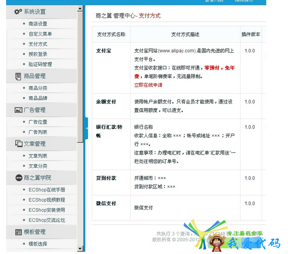Expand the 商之翼学院 section header

pos(41,178)
